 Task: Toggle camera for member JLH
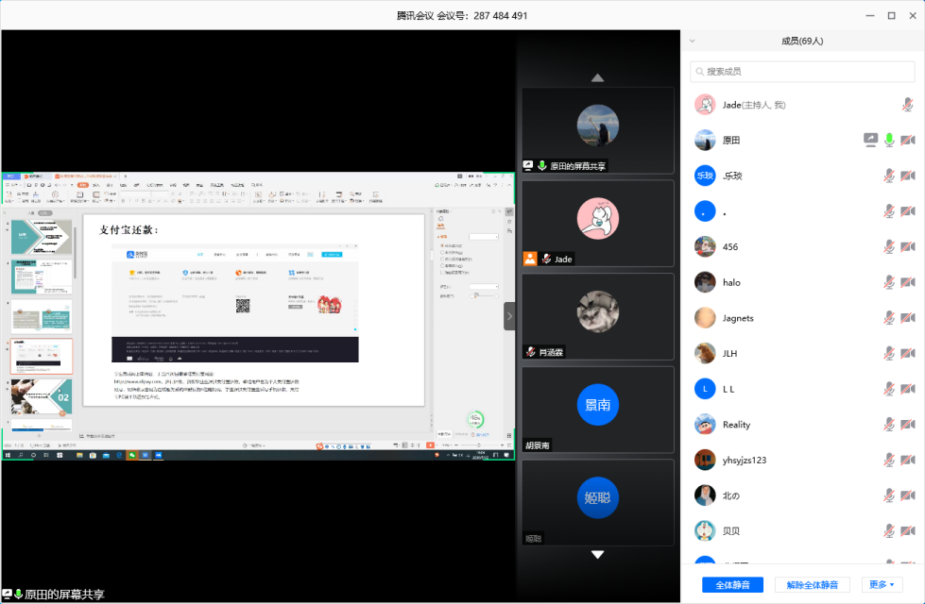[908, 354]
